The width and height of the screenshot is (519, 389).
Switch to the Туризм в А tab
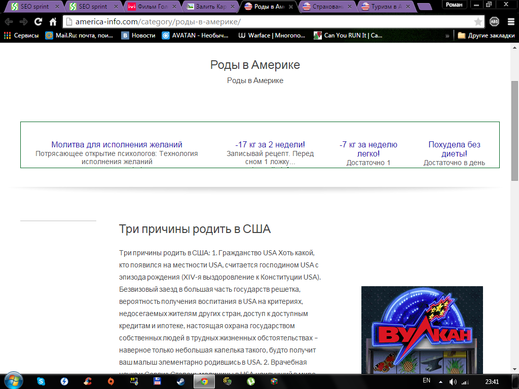[385, 7]
